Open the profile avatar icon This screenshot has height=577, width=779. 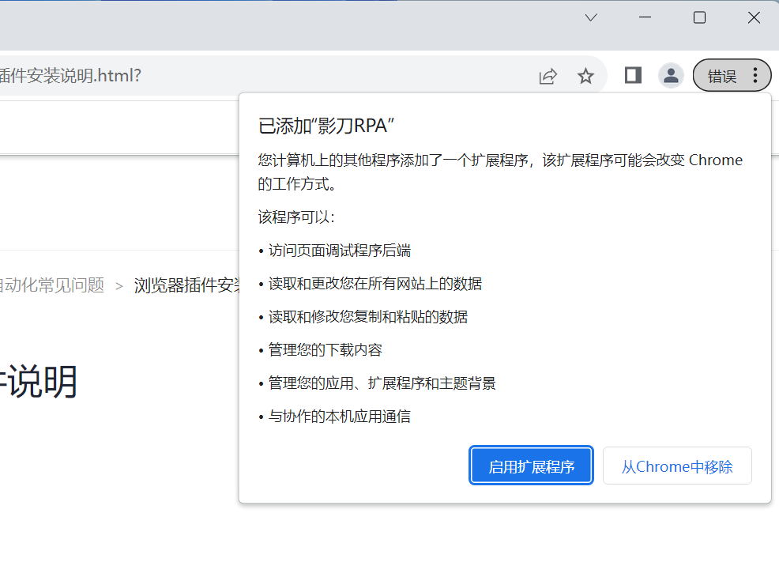point(671,76)
